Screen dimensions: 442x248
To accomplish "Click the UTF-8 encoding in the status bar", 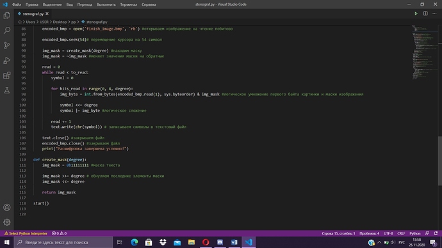I will tap(388, 233).
